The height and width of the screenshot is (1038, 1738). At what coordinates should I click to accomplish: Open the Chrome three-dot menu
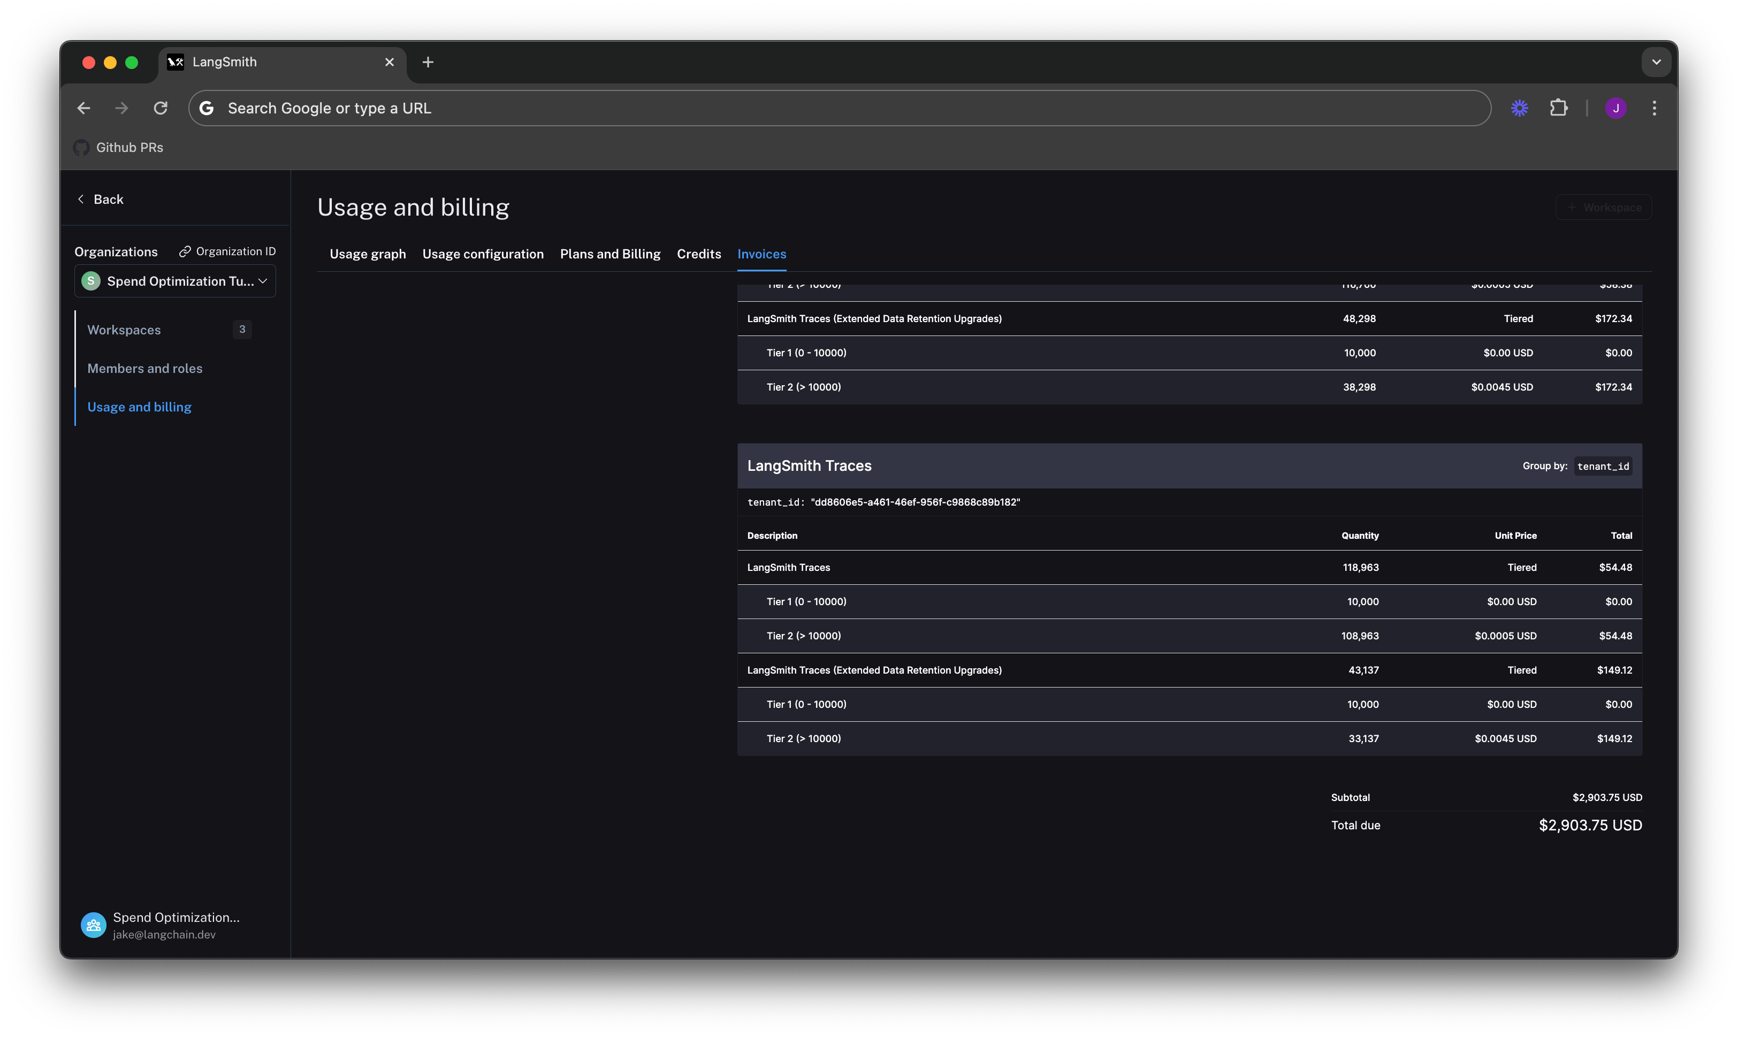[x=1654, y=108]
